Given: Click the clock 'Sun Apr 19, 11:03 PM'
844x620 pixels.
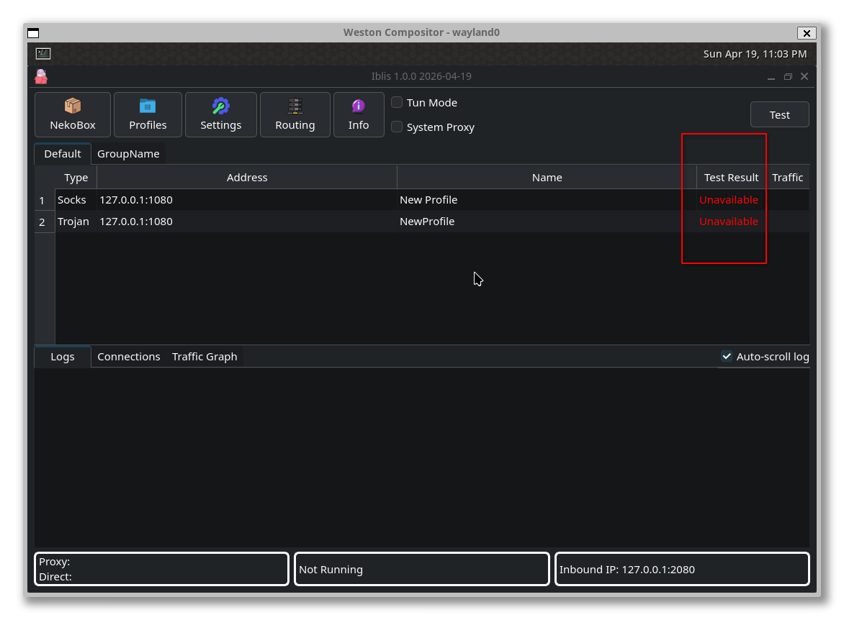Looking at the screenshot, I should point(755,54).
